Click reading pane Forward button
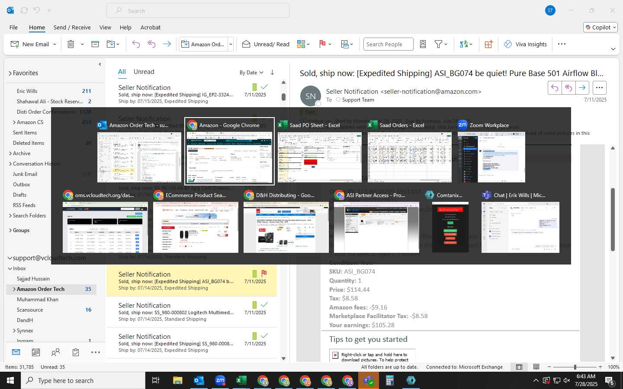This screenshot has height=389, width=623. 582,88
